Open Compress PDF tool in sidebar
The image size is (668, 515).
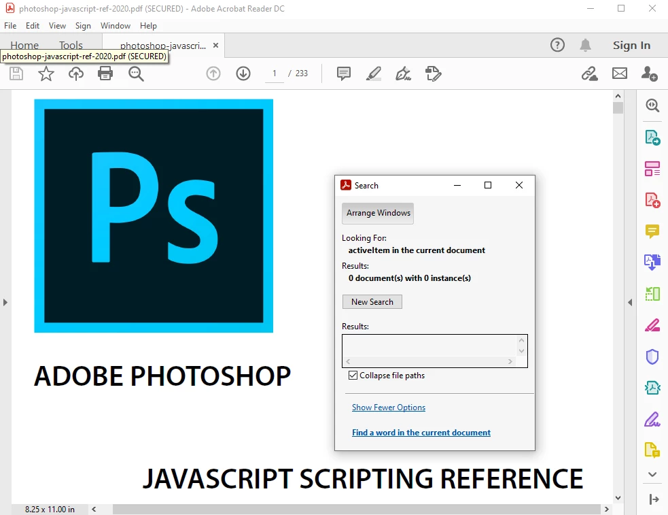coord(652,388)
